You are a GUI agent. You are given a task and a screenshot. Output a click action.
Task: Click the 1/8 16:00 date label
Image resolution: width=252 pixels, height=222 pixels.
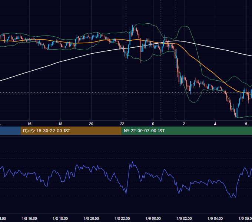tap(29, 218)
